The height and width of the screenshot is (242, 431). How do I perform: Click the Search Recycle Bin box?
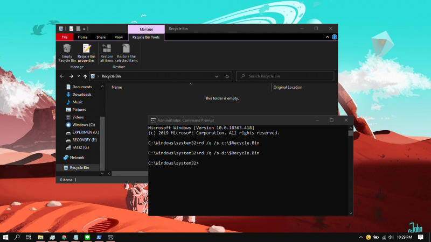pos(285,76)
